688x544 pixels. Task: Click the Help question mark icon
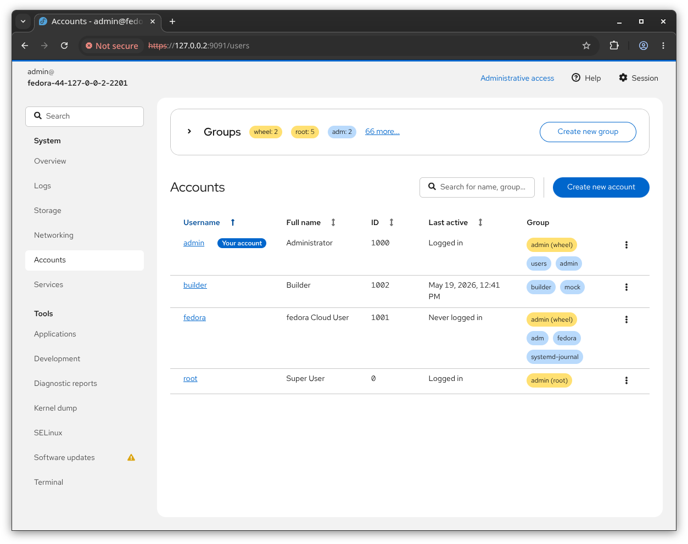pos(576,77)
